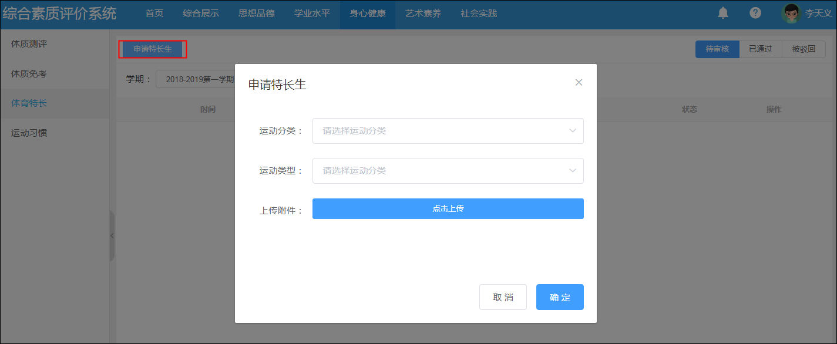The image size is (837, 344).
Task: Click the 申请特长生 button
Action: [153, 49]
